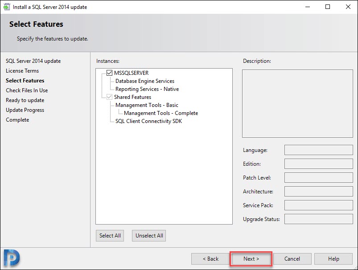Toggle the MSSQLSERVER instance checkbox
Image resolution: width=358 pixels, height=270 pixels.
pos(109,73)
